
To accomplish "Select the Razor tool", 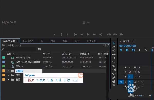I will click(114, 66).
